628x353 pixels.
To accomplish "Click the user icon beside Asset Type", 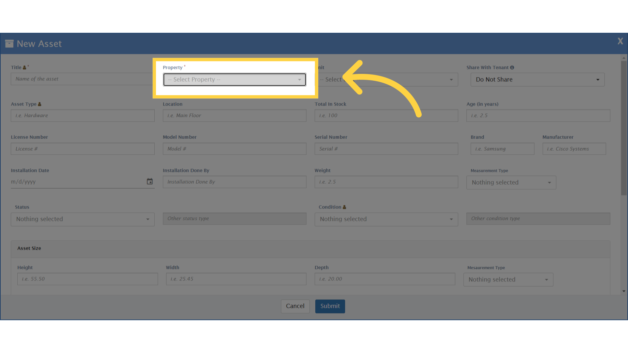I will pyautogui.click(x=40, y=104).
